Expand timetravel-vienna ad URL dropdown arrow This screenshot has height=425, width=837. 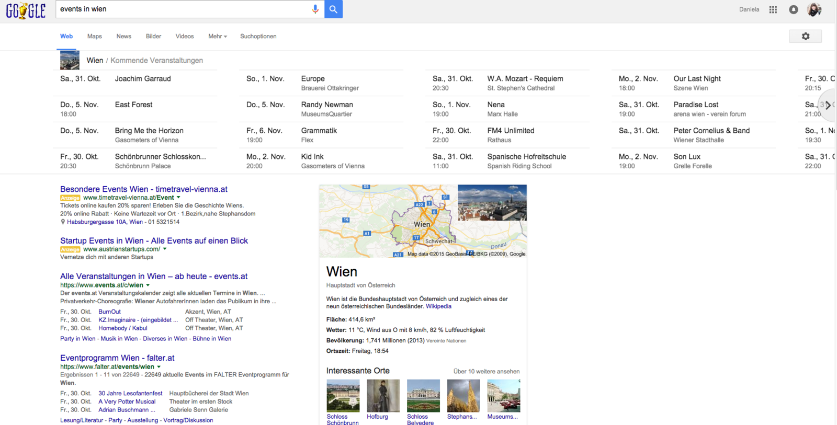178,198
